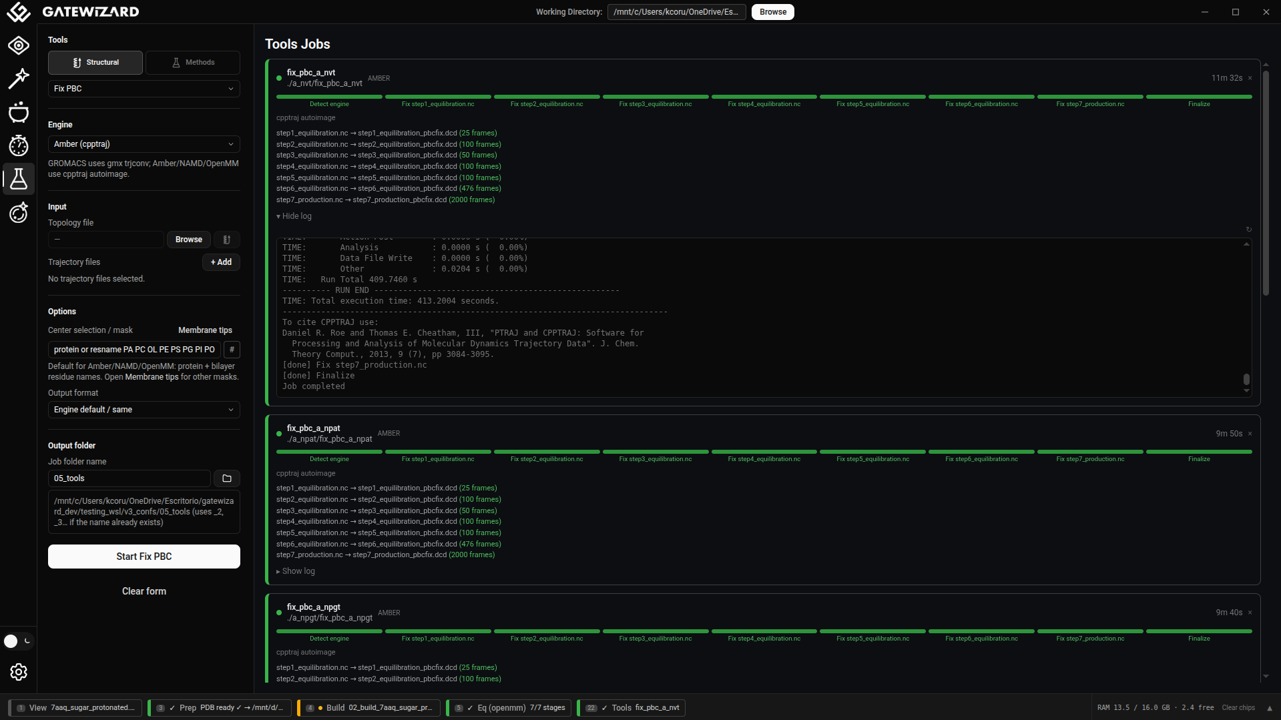The width and height of the screenshot is (1281, 720).
Task: Open the Prep PDB ready chip
Action: (x=220, y=708)
